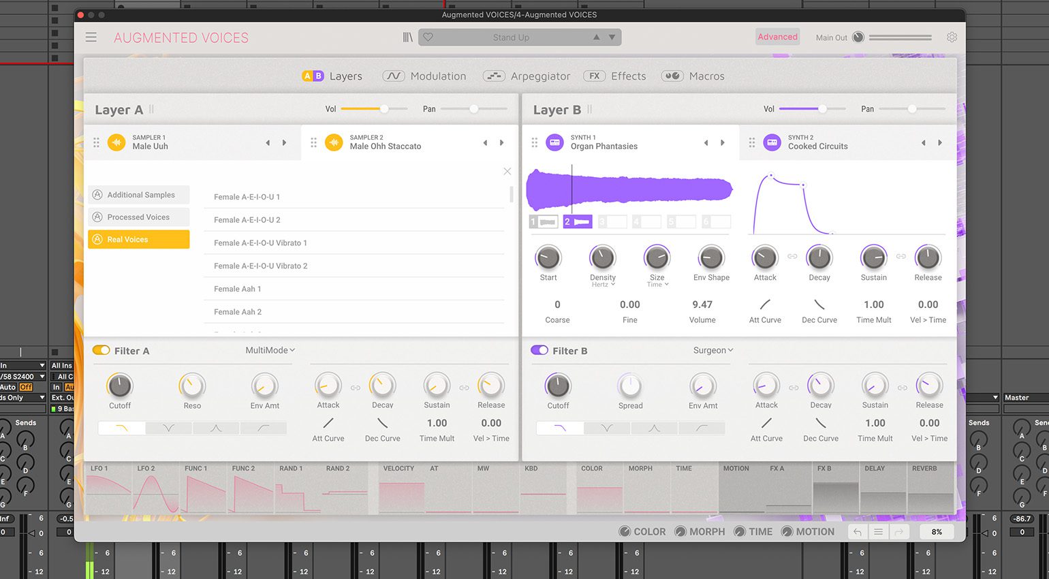Select Additional Samples category

(x=139, y=195)
